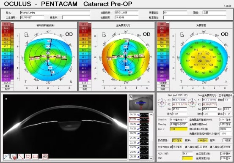Click the patient name field showing Huang
234x163 pixels.
(x=55, y=13)
